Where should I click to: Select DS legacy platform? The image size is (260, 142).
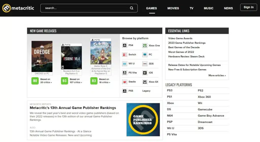[x=169, y=109]
